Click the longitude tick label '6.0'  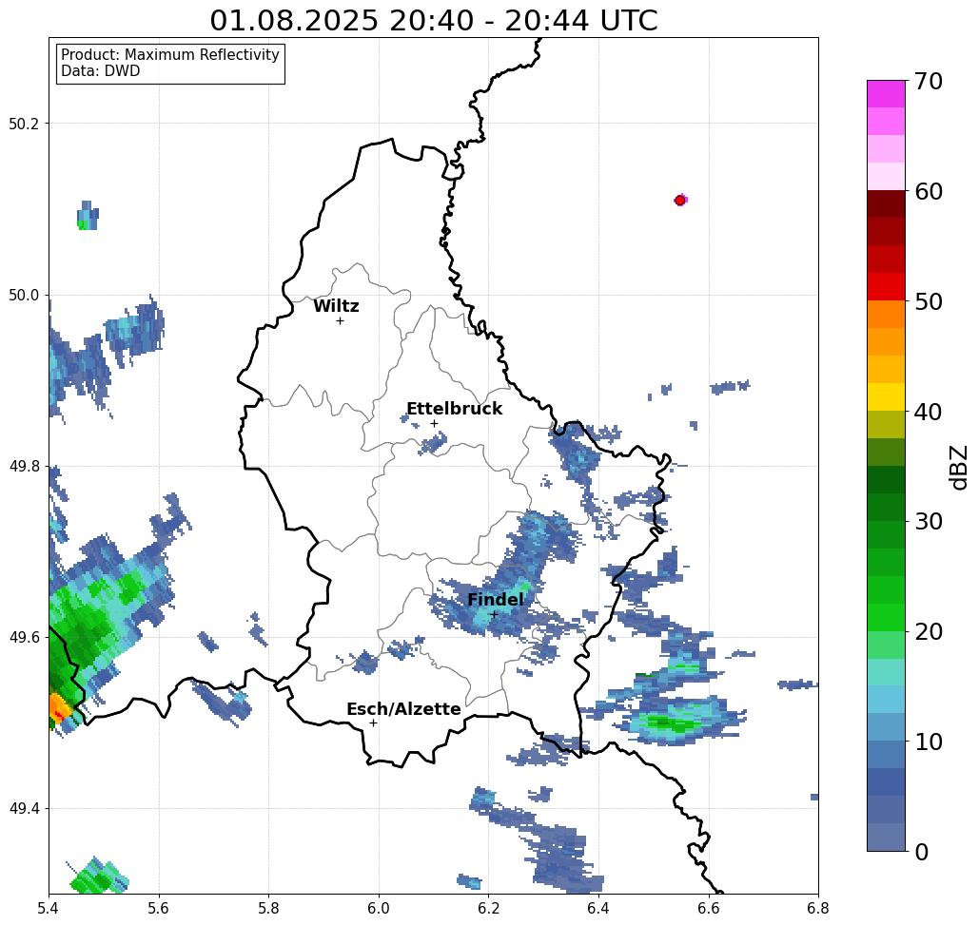pos(379,908)
